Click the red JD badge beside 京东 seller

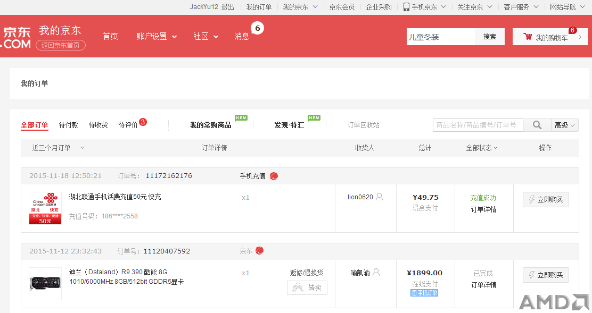click(x=259, y=251)
